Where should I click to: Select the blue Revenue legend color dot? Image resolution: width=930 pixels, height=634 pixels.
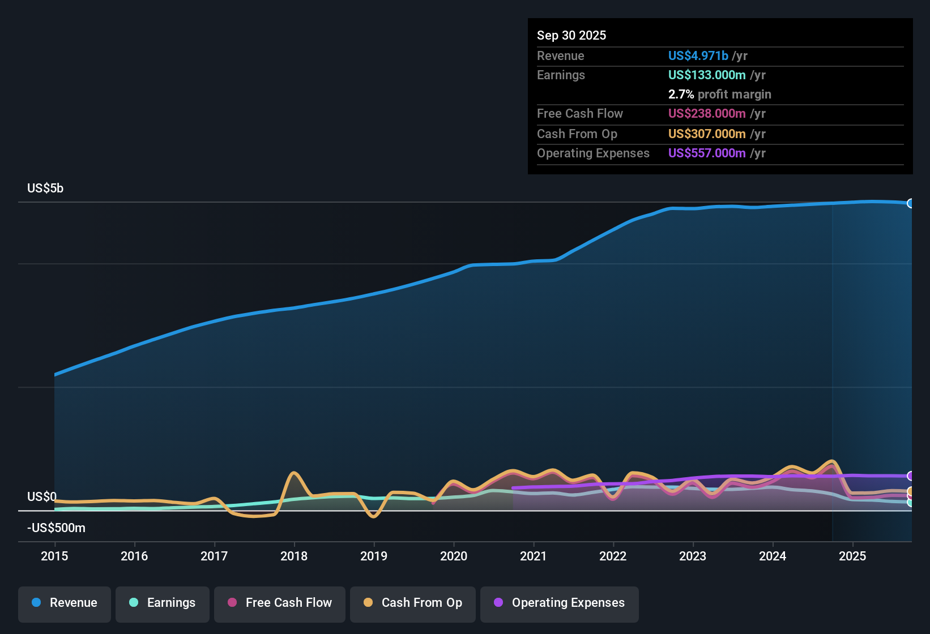point(36,603)
